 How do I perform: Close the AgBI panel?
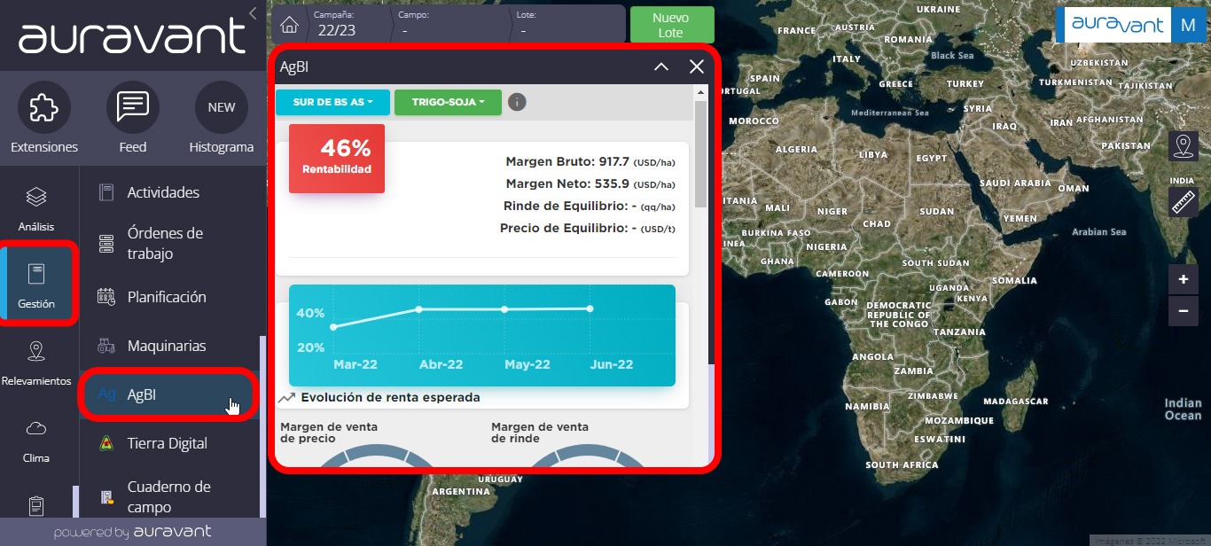(x=697, y=66)
